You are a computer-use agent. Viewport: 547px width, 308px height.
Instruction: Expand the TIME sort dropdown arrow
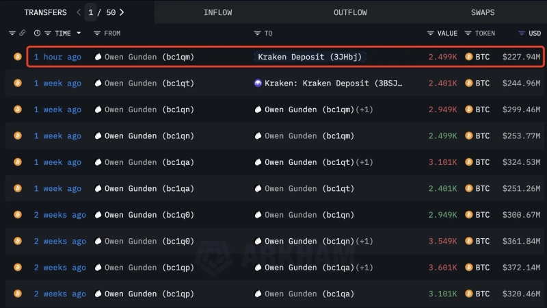pyautogui.click(x=79, y=33)
